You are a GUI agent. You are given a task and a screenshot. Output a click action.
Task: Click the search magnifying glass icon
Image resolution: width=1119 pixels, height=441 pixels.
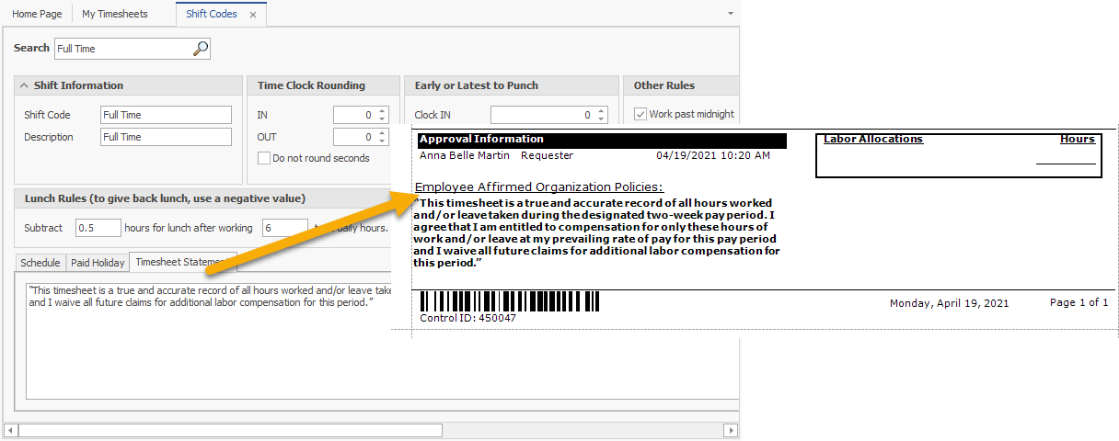pyautogui.click(x=200, y=49)
